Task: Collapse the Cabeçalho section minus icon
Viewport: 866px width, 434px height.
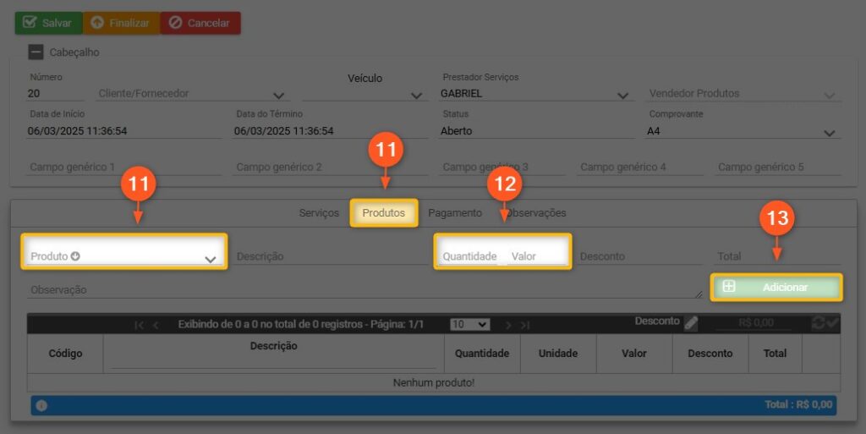Action: 36,52
